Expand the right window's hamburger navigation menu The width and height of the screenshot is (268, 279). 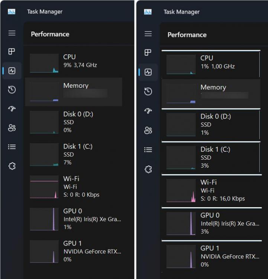pyautogui.click(x=148, y=34)
